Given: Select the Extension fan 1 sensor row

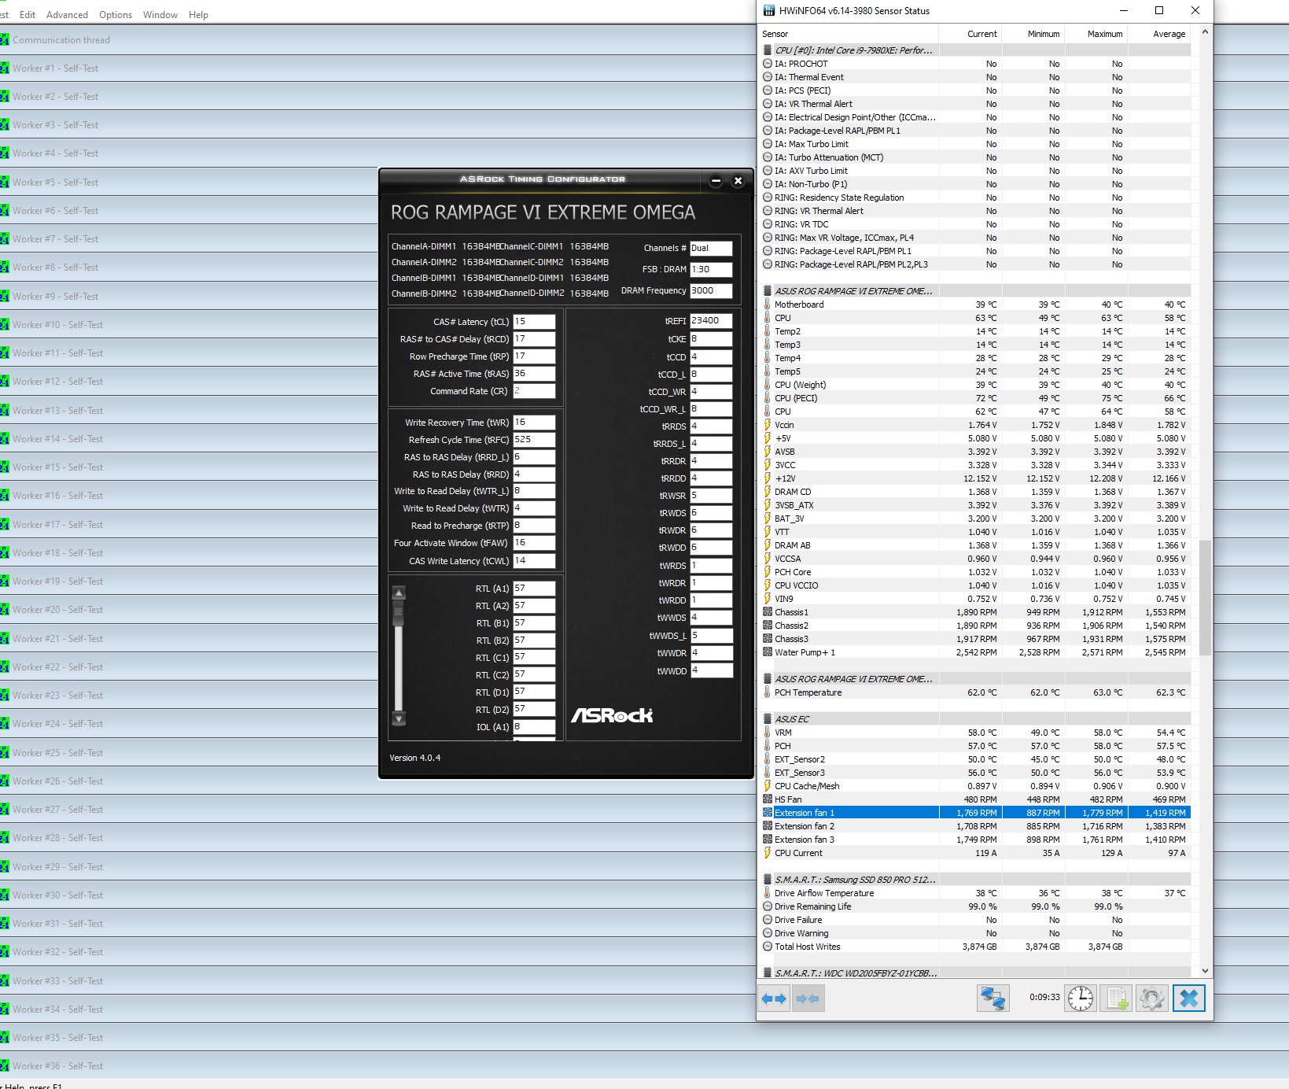Looking at the screenshot, I should [975, 813].
